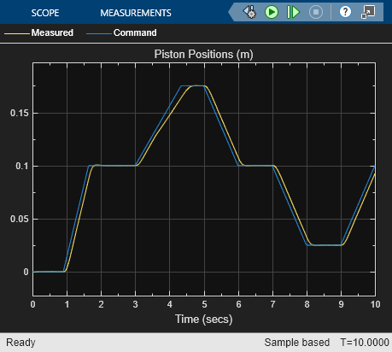Viewport: 392px width, 352px height.
Task: Click the blue Command legend line
Action: pos(99,33)
